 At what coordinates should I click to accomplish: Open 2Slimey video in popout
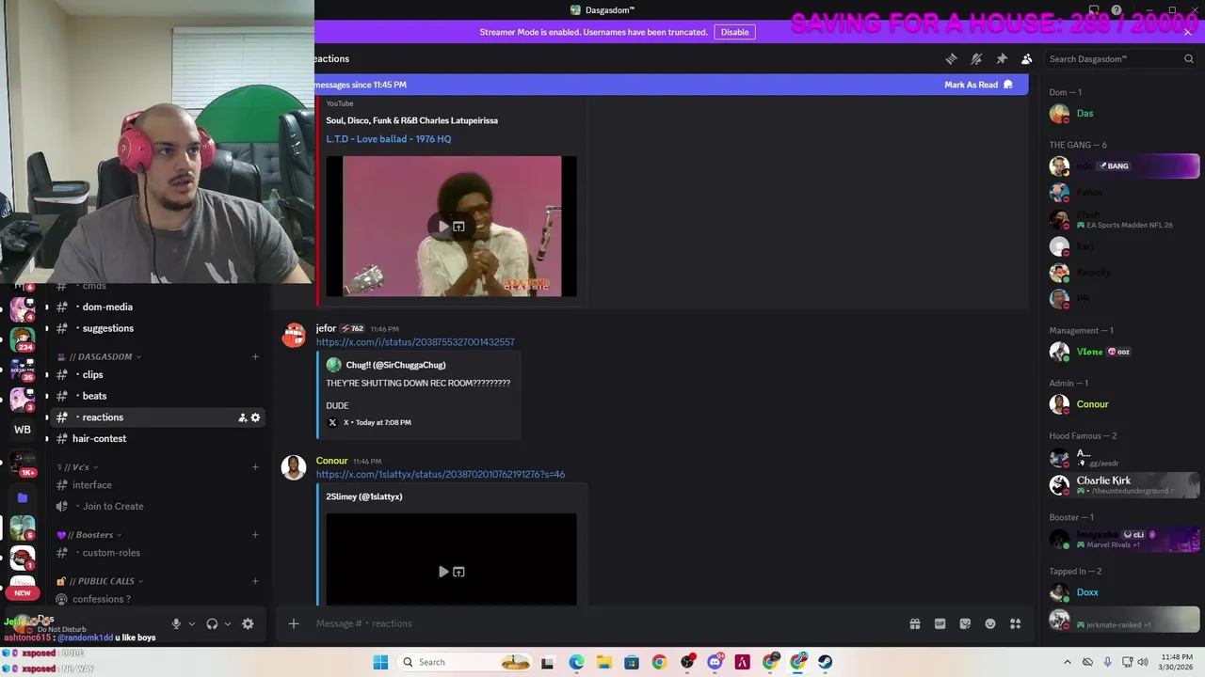tap(458, 572)
